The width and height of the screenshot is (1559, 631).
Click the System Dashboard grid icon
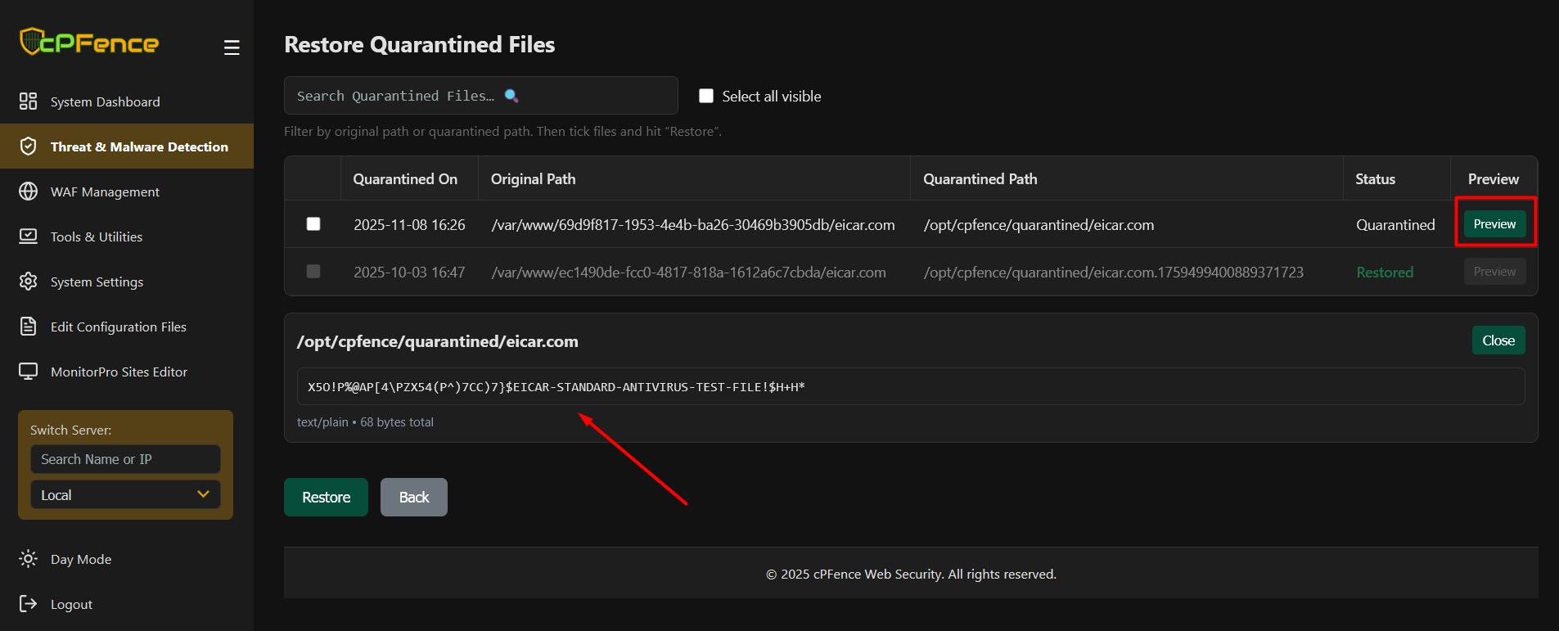[x=29, y=101]
